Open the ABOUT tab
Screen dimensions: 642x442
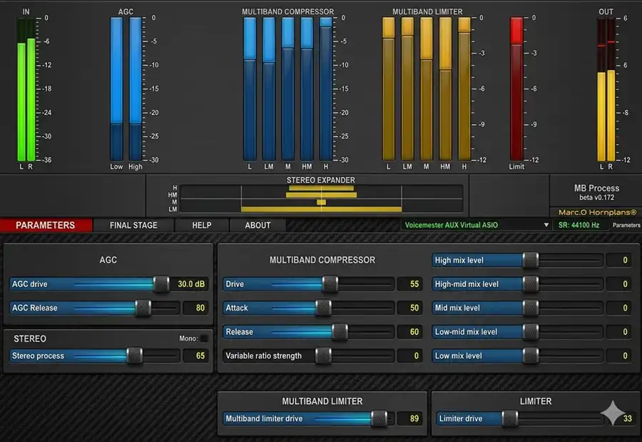point(258,225)
